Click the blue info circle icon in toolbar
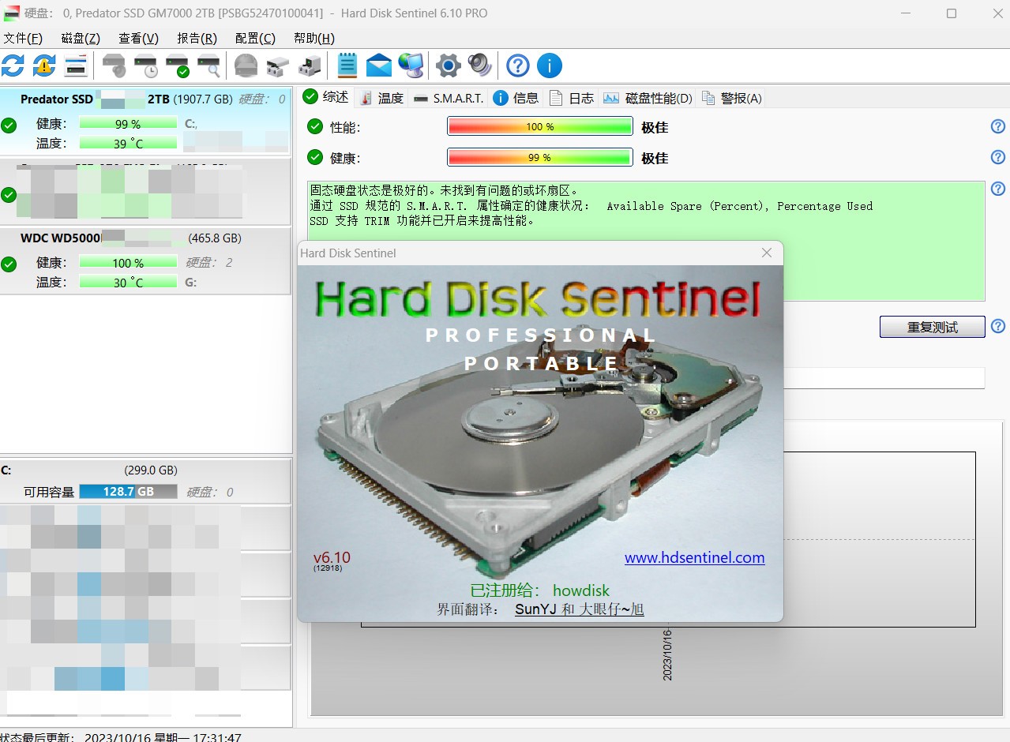Viewport: 1010px width, 742px height. [x=550, y=65]
